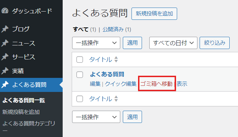Screen dimensions: 238x137
Task: Open the bottom 一括操作 dropdown
Action: (96, 117)
